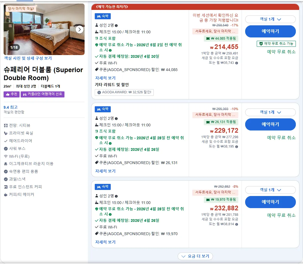Click the AGODA AWARD ₩32,526 discount badge
Screen dimensions: 303x264
point(124,92)
